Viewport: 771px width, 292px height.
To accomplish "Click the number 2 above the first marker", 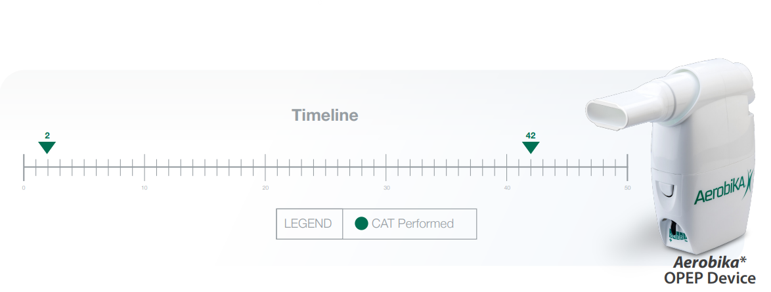I will pyautogui.click(x=47, y=135).
